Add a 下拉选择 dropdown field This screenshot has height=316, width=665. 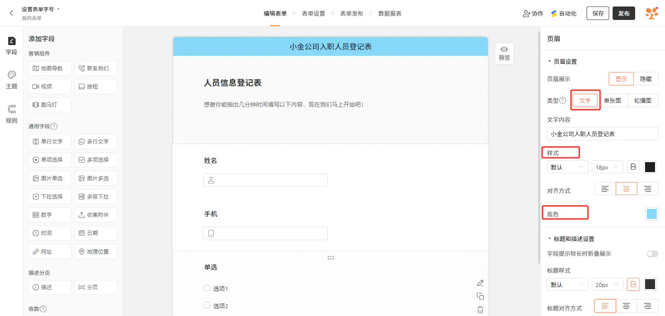point(50,196)
